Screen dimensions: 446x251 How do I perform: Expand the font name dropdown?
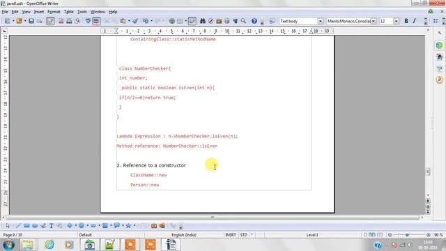pyautogui.click(x=374, y=22)
